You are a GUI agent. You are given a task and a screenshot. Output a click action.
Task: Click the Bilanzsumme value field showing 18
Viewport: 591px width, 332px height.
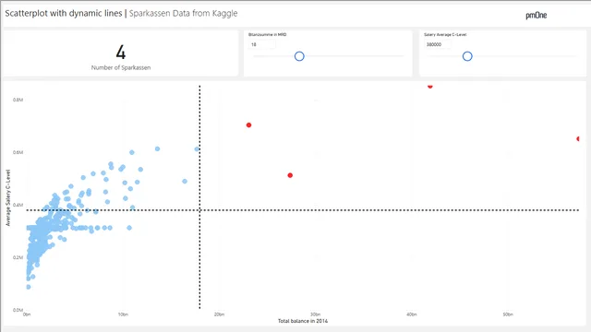tap(262, 44)
